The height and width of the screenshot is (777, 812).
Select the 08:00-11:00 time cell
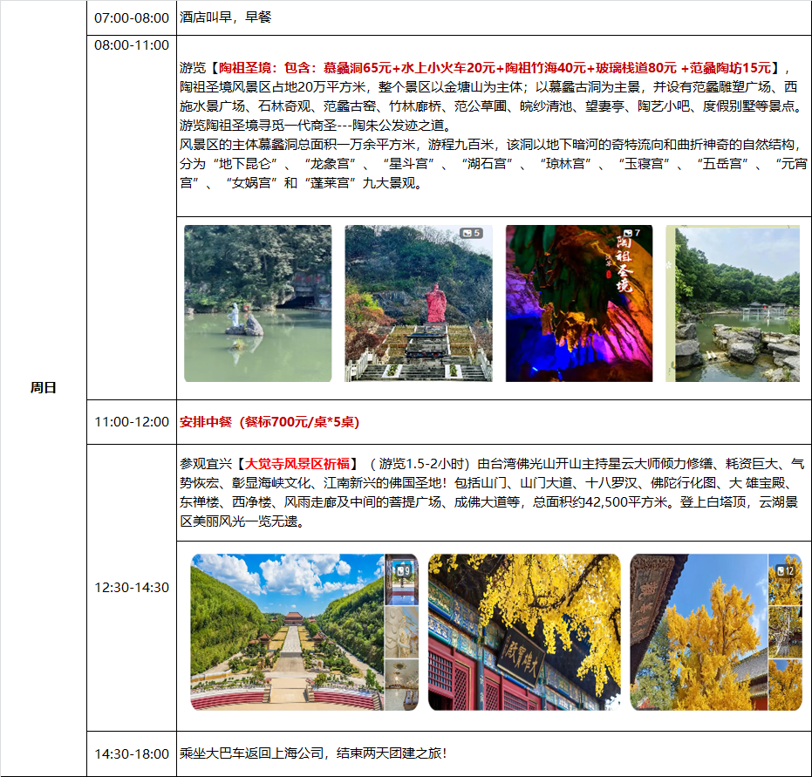pos(132,45)
